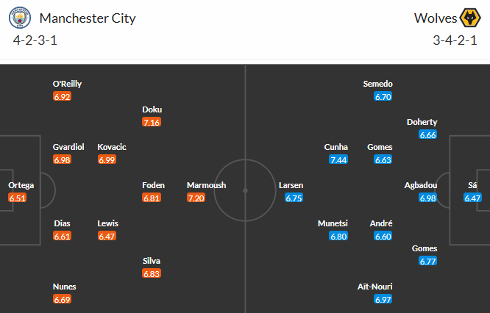The height and width of the screenshot is (313, 490).
Task: Select player Kovacic on the pitch
Action: [112, 147]
